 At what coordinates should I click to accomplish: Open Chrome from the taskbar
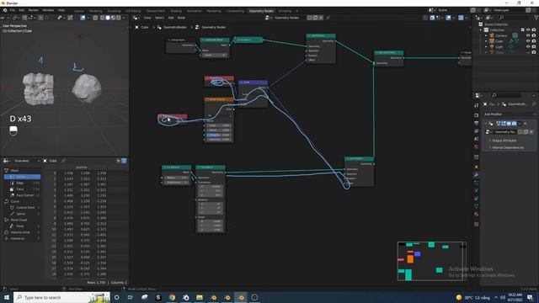(172, 297)
